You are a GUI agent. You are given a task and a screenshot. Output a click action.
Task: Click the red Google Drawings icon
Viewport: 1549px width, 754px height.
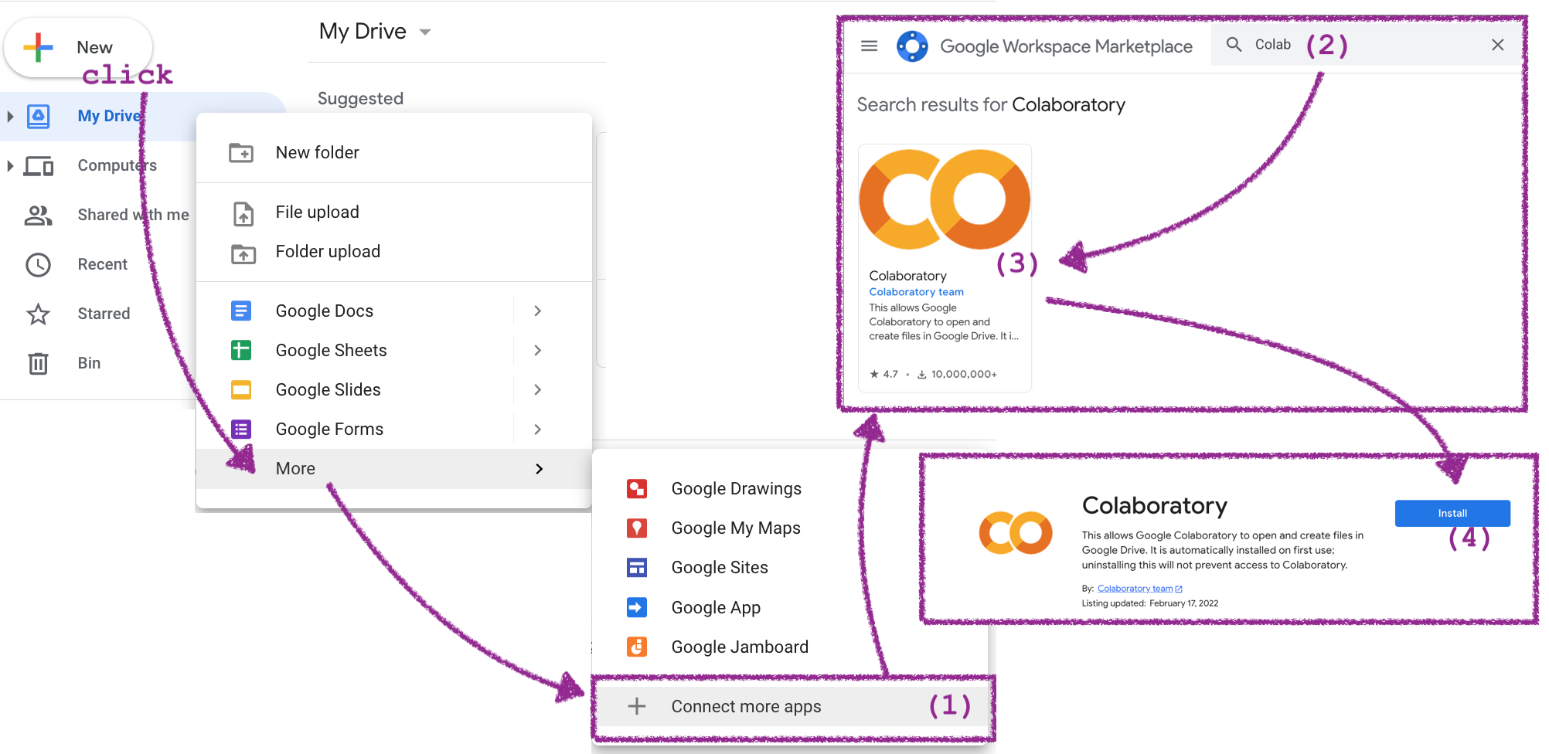637,488
